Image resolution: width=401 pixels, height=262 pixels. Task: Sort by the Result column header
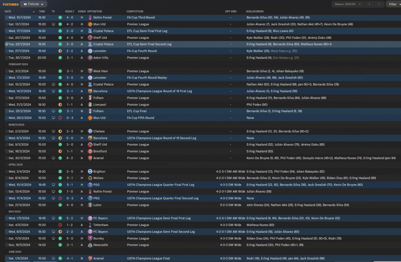(70, 11)
